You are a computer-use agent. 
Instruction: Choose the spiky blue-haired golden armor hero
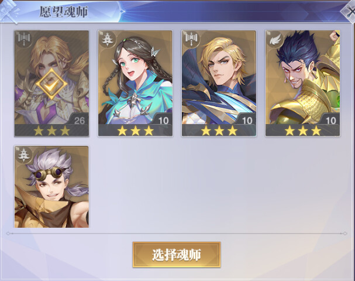click(x=302, y=83)
